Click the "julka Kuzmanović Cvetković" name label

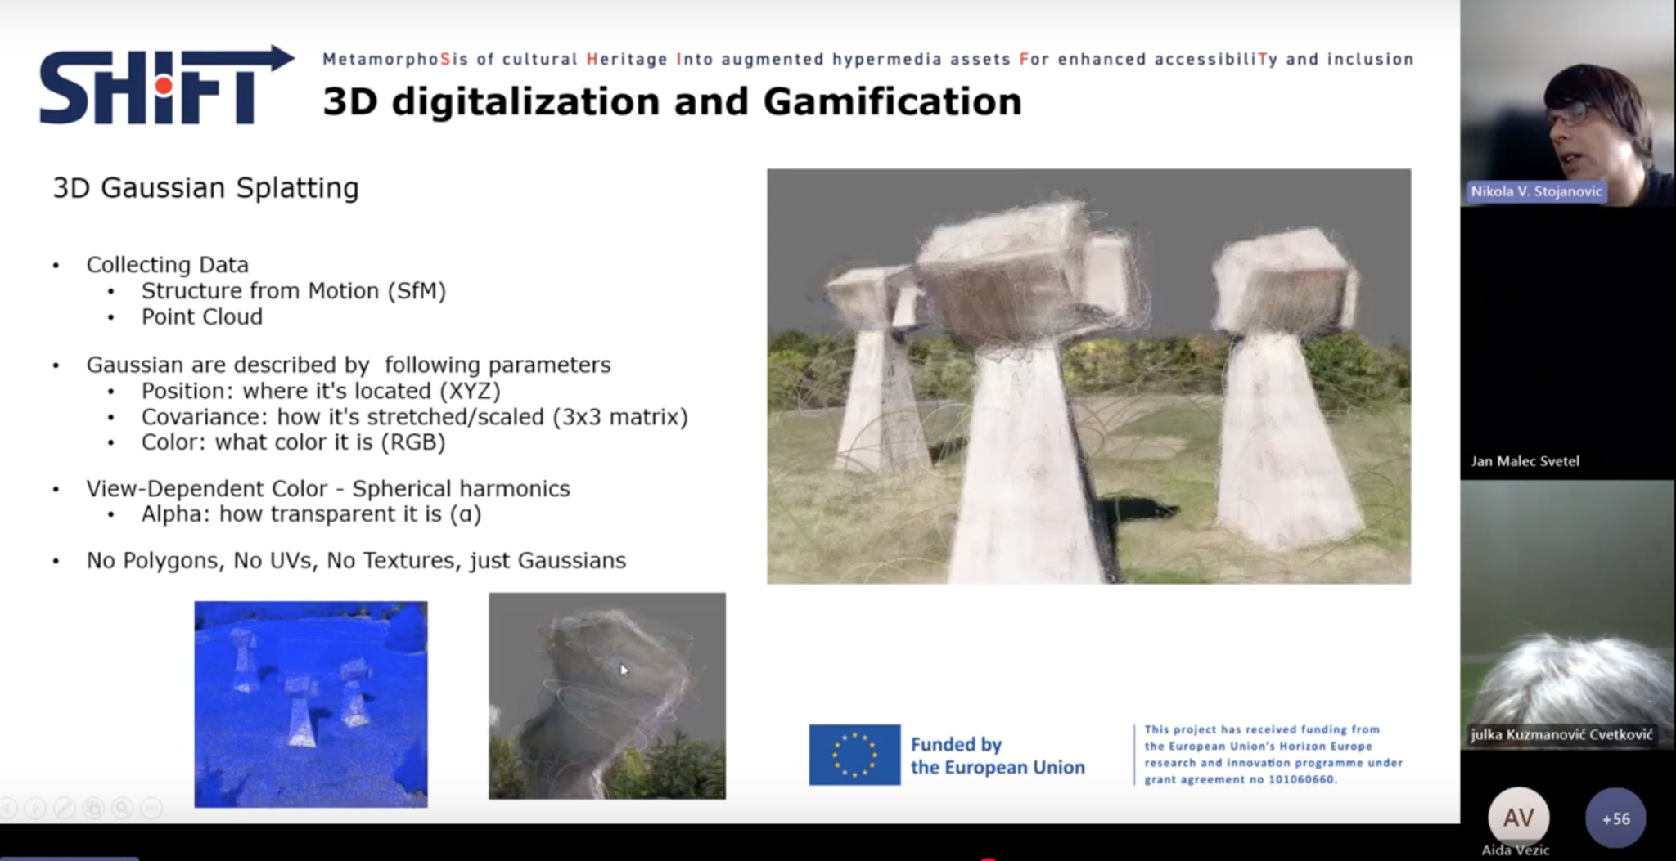tap(1561, 734)
